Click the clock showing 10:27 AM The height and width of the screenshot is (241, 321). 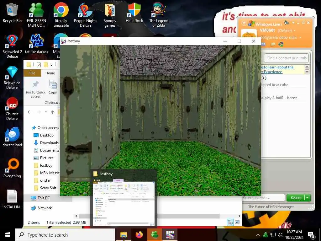pyautogui.click(x=294, y=232)
